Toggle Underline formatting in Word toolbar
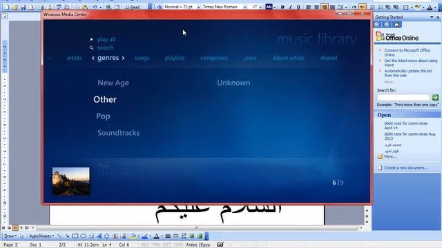Screen dimensions: 442x248 (298, 7)
